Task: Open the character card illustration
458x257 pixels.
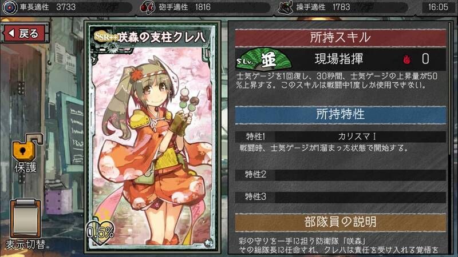Action: [x=152, y=137]
